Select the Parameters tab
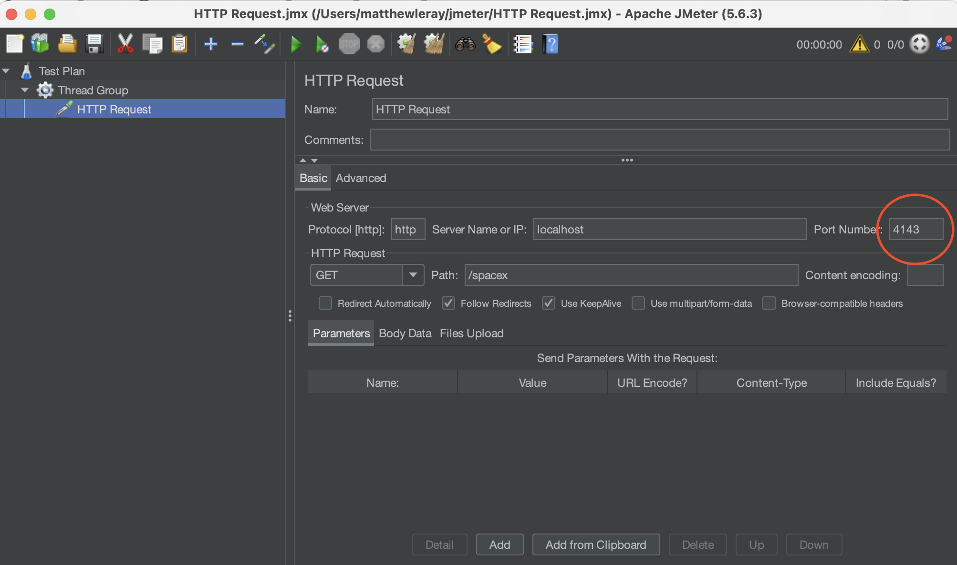 click(341, 333)
